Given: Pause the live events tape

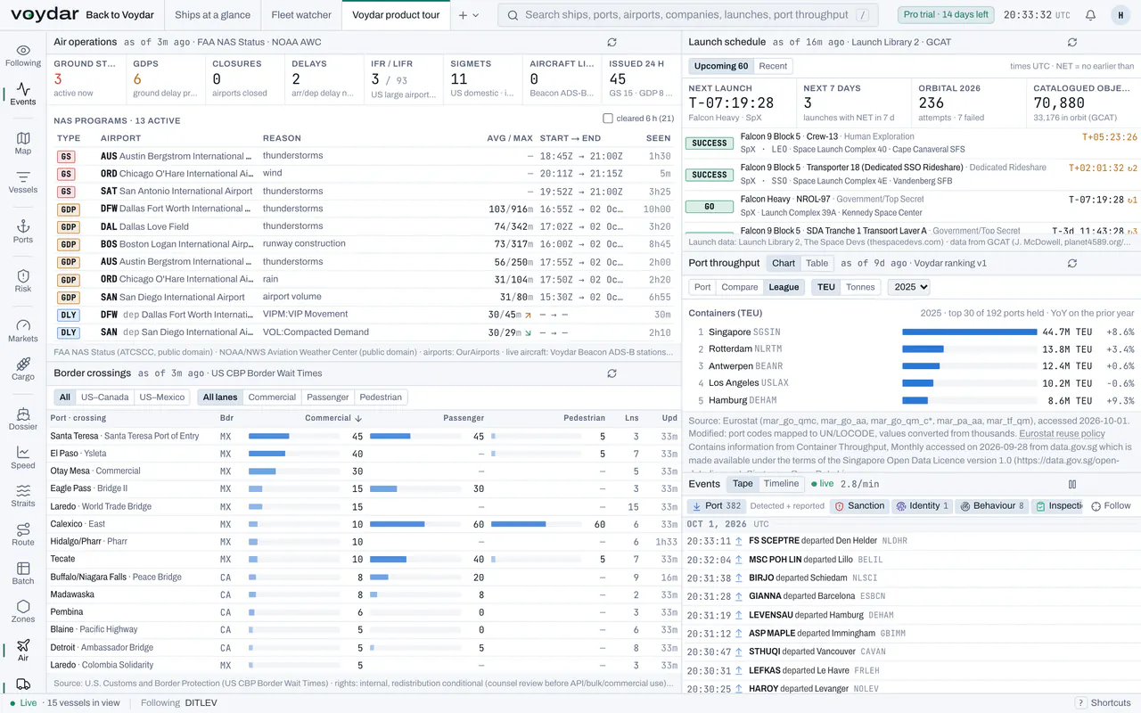Looking at the screenshot, I should (x=1072, y=484).
